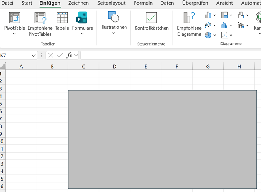
Task: Click the fx insert function button
Action: tap(70, 56)
